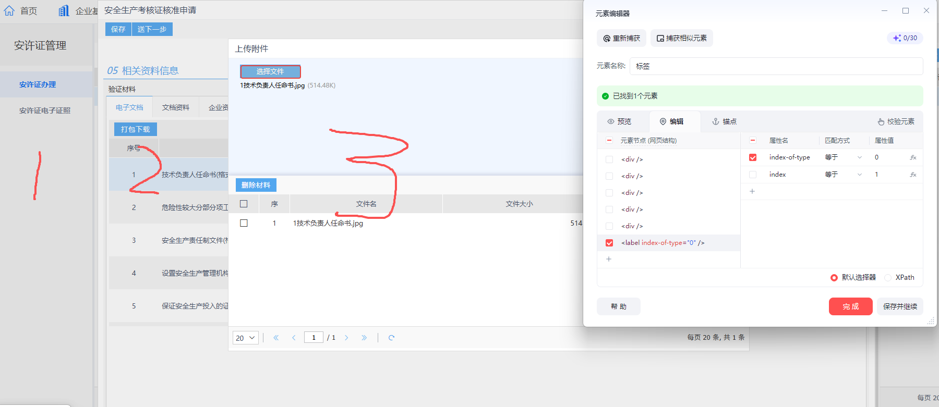Close the 元素编辑器 window

(x=926, y=10)
